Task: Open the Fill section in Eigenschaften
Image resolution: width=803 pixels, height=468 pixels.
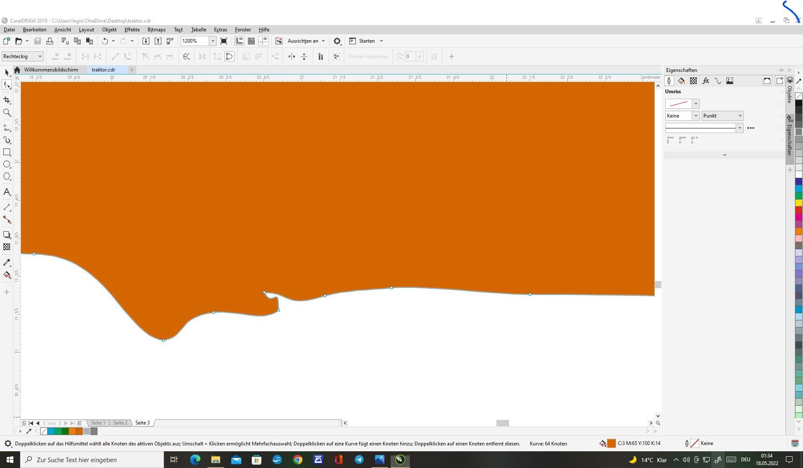Action: 681,81
